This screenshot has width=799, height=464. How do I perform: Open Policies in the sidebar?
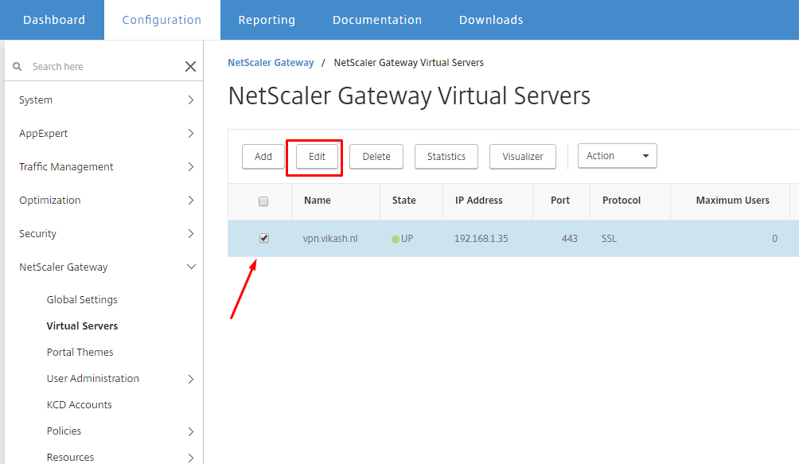[x=64, y=431]
